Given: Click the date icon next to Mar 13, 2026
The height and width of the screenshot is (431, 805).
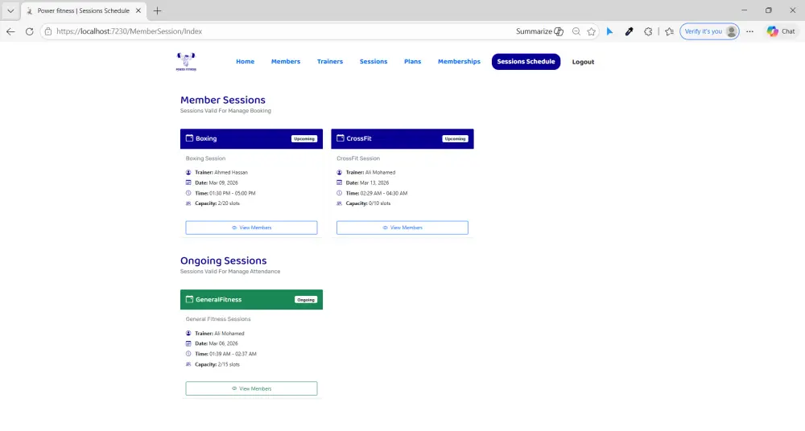Looking at the screenshot, I should tap(340, 183).
